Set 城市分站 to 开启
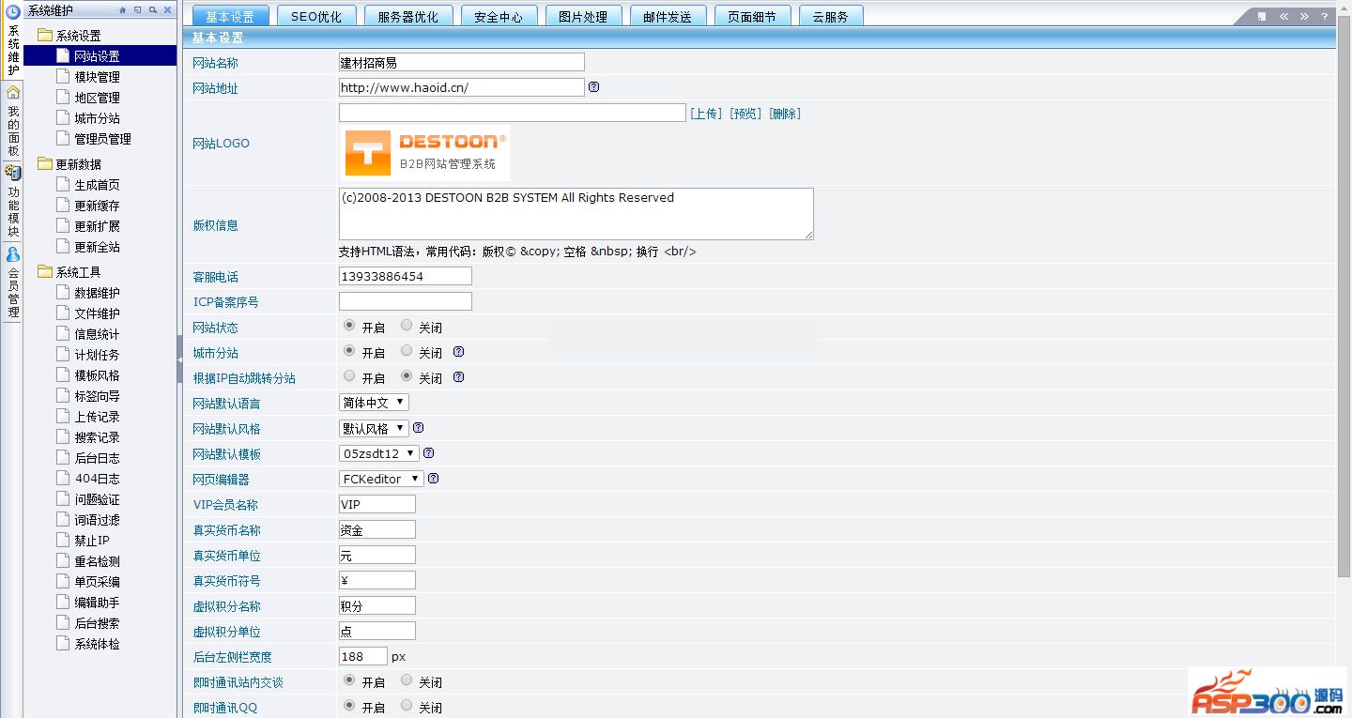The width and height of the screenshot is (1352, 718). [349, 351]
